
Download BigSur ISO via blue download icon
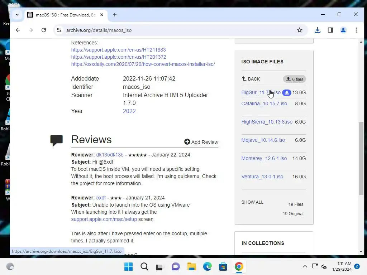[x=286, y=93]
